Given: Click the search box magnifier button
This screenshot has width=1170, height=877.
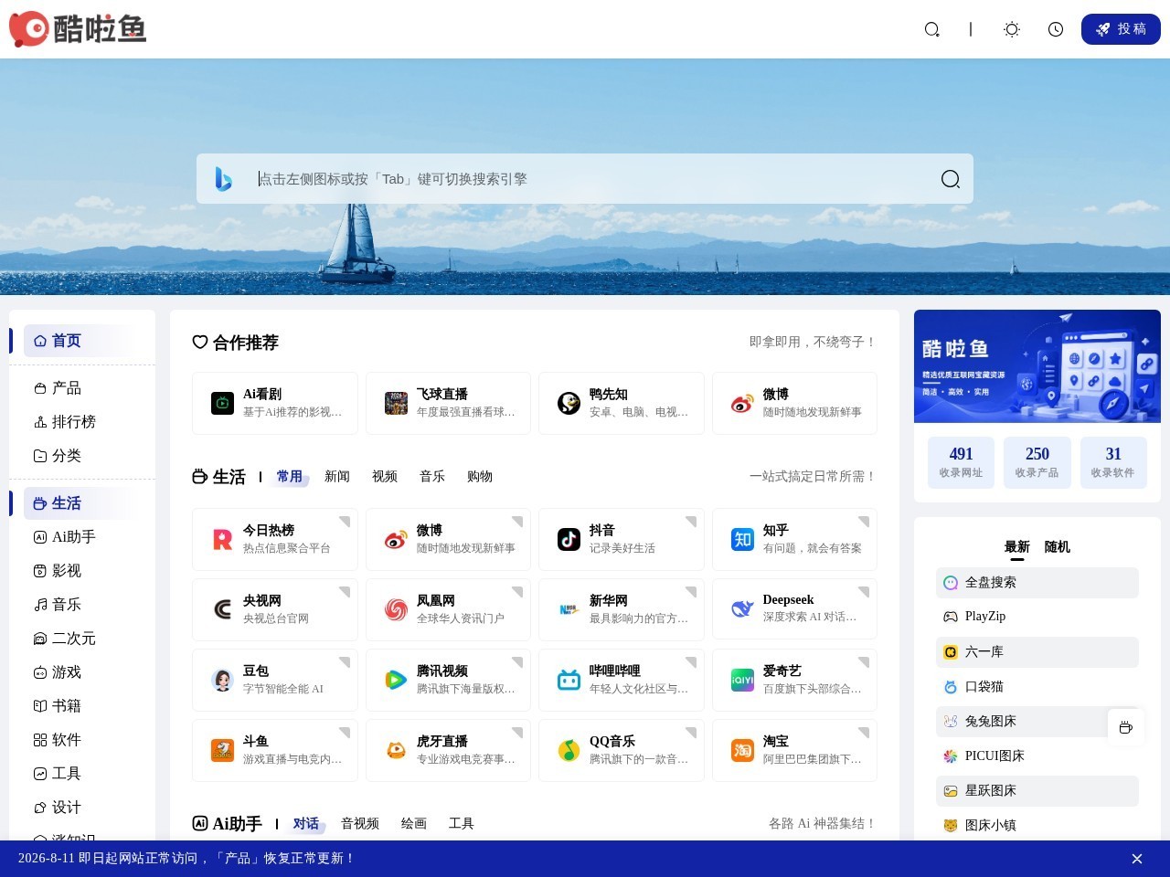Looking at the screenshot, I should point(951,179).
